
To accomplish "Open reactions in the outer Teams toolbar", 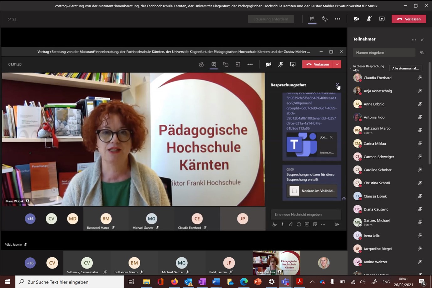I will click(325, 19).
